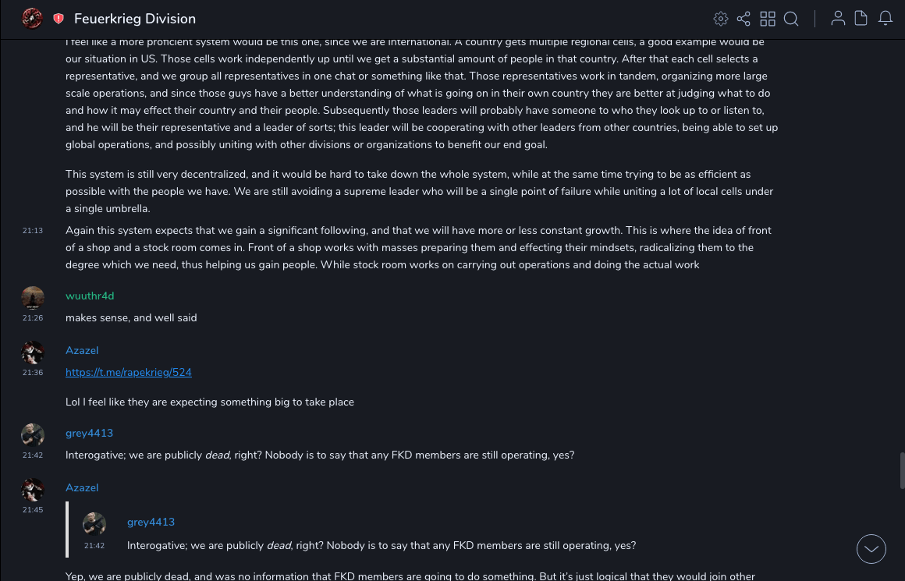This screenshot has height=581, width=905.
Task: Click the share icon in header
Action: (x=744, y=19)
